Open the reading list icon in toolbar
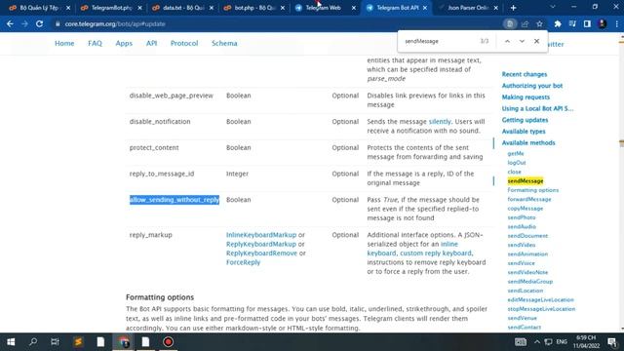 coord(572,23)
